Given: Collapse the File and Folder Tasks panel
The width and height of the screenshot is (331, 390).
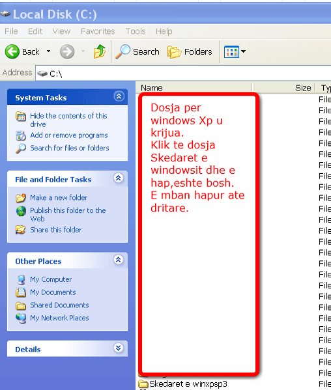Looking at the screenshot, I should click(x=119, y=178).
